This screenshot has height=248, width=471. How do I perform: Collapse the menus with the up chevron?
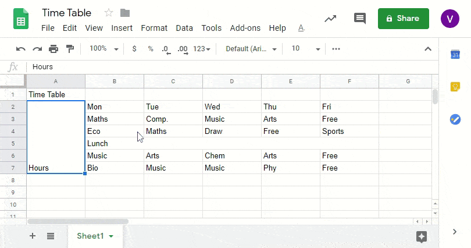(x=428, y=49)
